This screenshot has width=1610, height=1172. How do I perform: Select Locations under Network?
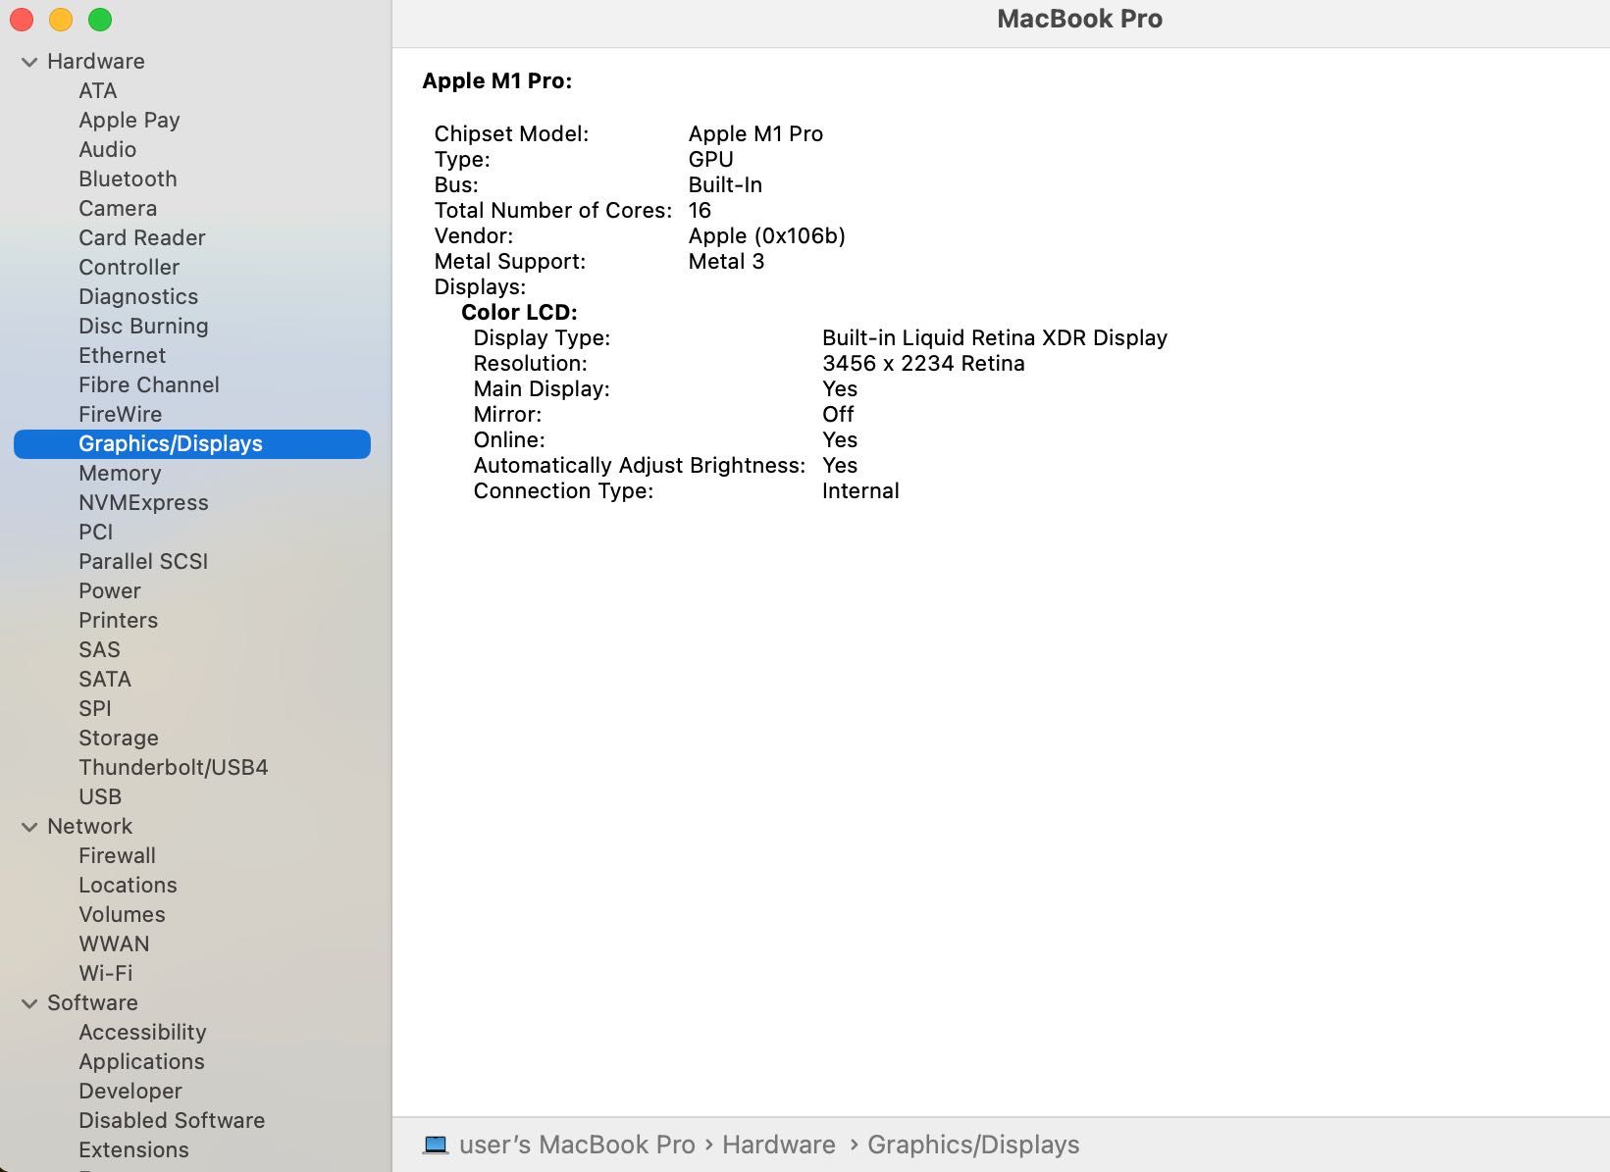(129, 885)
